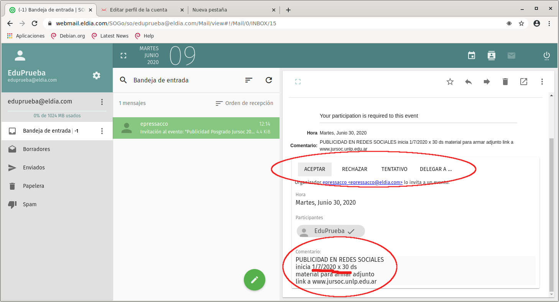Viewport: 559px width, 302px height.
Task: Click the epressacco organizer email link
Action: pyautogui.click(x=362, y=182)
